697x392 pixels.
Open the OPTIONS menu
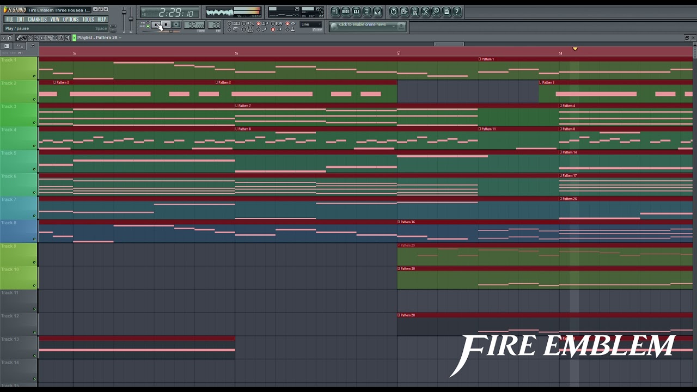click(x=71, y=20)
